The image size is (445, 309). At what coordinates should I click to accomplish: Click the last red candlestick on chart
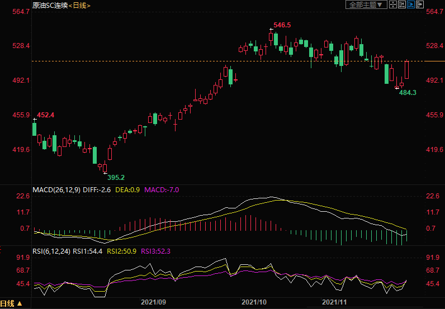(x=407, y=70)
